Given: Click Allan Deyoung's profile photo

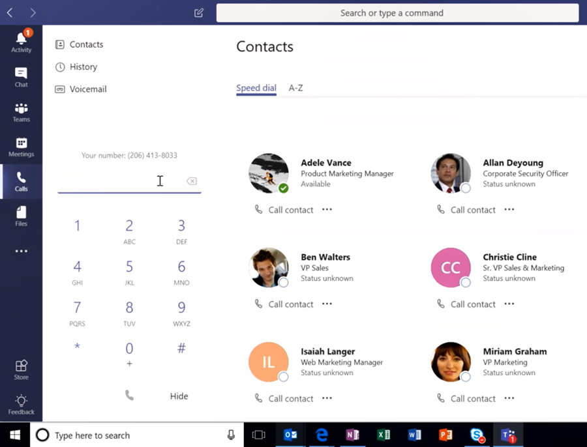Looking at the screenshot, I should tap(451, 173).
